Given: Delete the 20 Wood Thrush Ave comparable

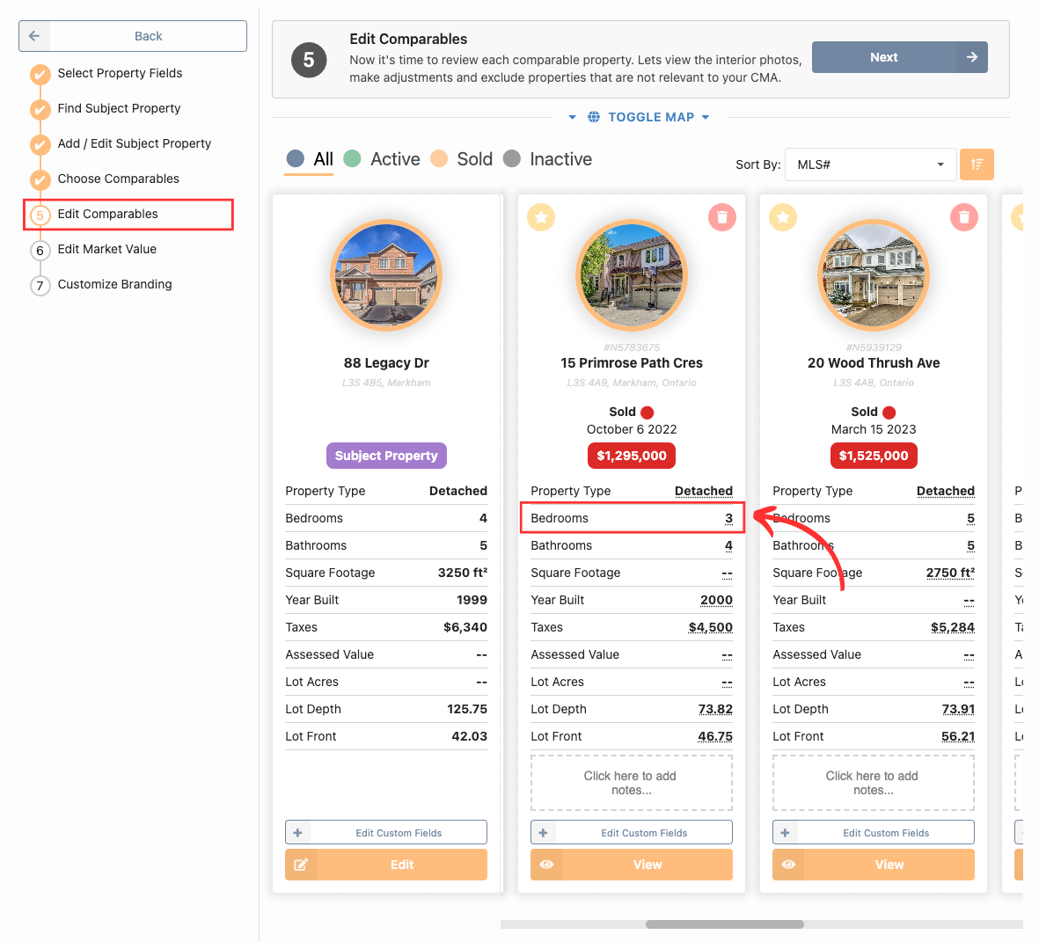Looking at the screenshot, I should point(963,217).
